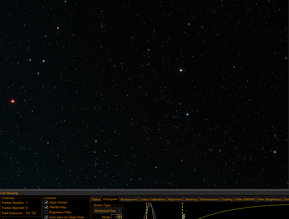Open the Stacking tab
The height and width of the screenshot is (219, 289).
pos(191,199)
